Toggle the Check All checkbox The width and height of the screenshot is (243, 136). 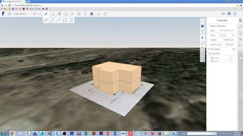pyautogui.click(x=210, y=54)
